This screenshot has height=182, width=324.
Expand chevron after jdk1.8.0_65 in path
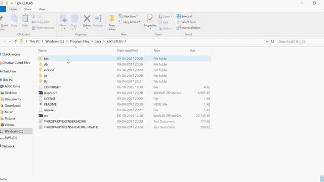point(126,41)
